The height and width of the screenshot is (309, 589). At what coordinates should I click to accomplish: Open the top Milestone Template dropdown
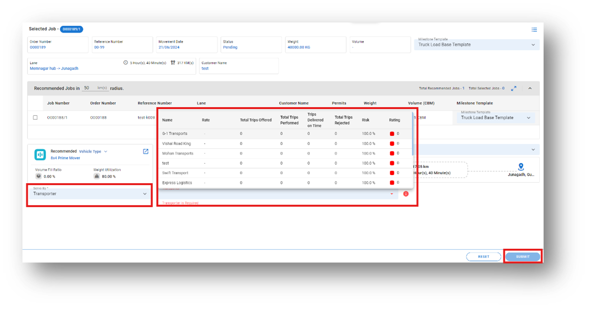tap(477, 44)
